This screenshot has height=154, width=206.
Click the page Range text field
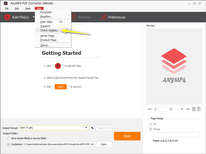point(176,135)
